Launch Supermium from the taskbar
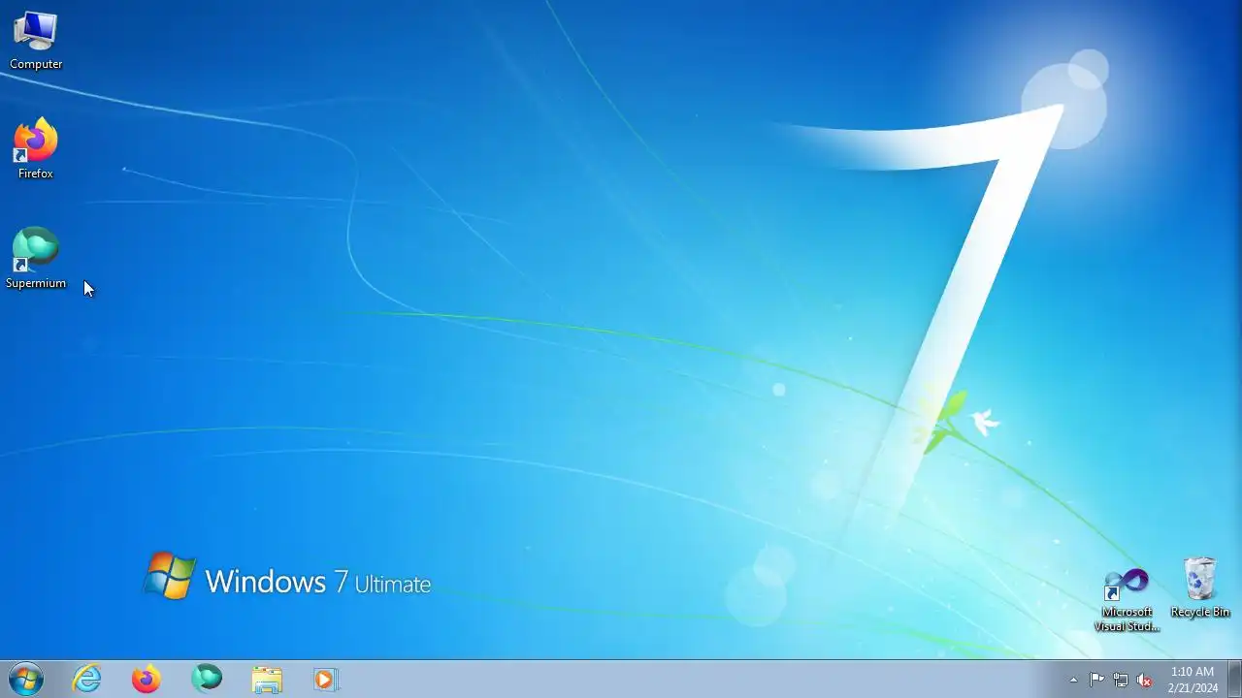 pos(207,680)
